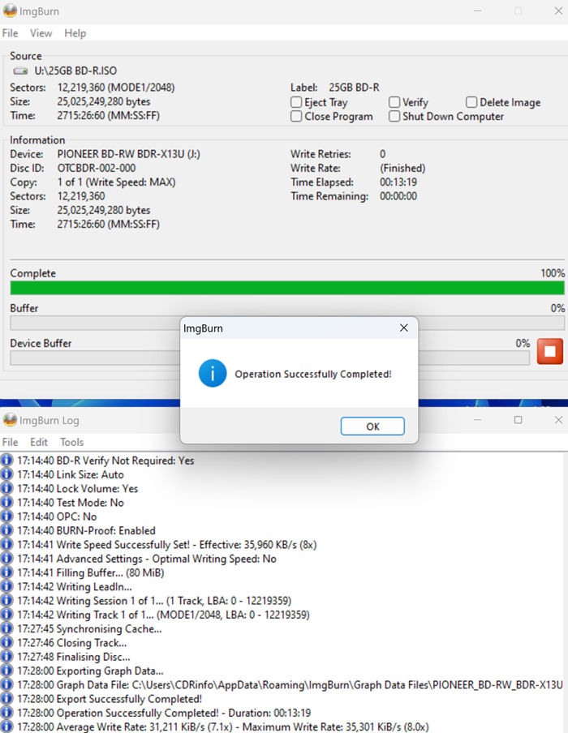Click Label value 25GB BD-R
The width and height of the screenshot is (568, 733).
click(354, 88)
